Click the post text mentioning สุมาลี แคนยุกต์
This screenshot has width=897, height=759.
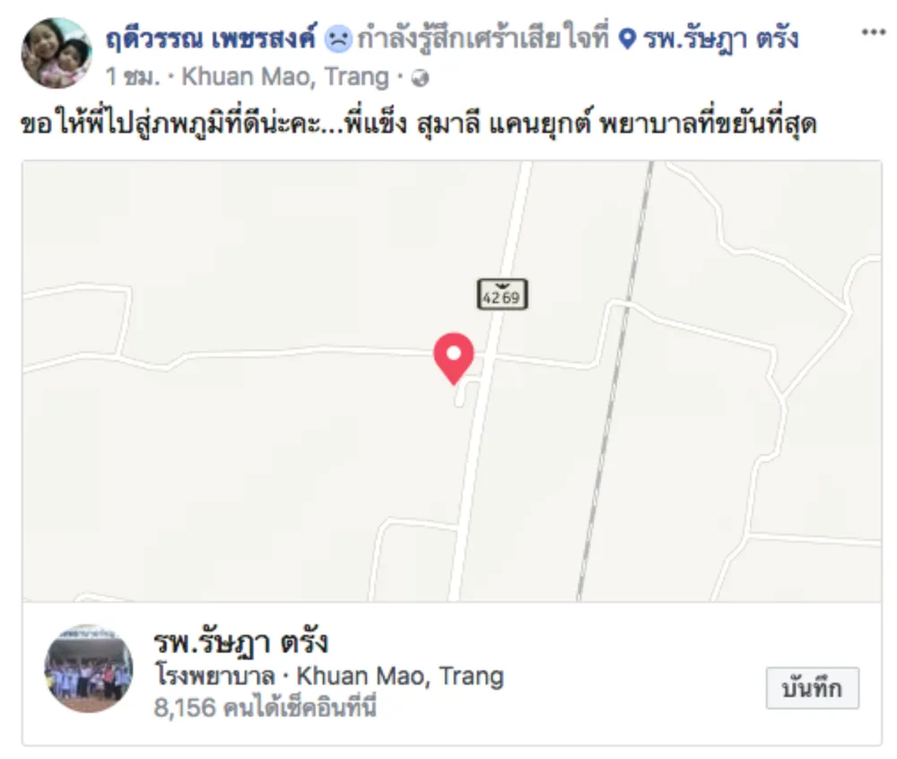pyautogui.click(x=418, y=124)
